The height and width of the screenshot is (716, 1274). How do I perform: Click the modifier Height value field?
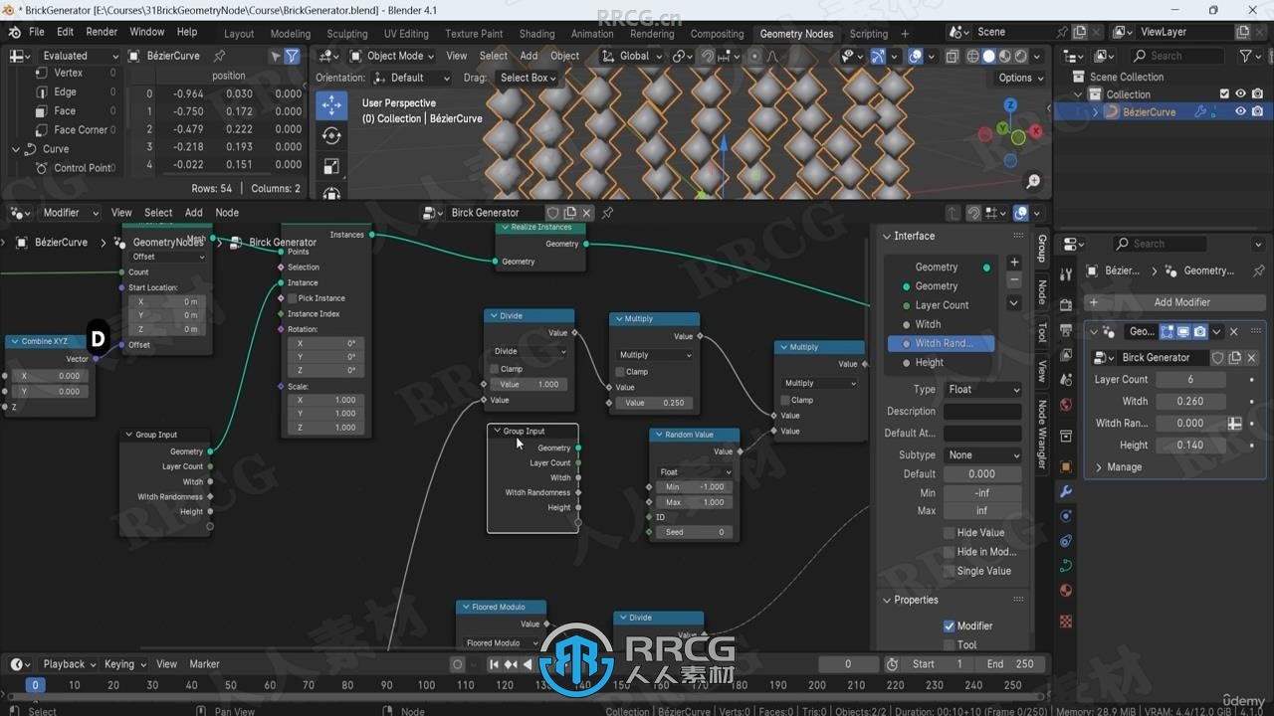[x=1190, y=446]
